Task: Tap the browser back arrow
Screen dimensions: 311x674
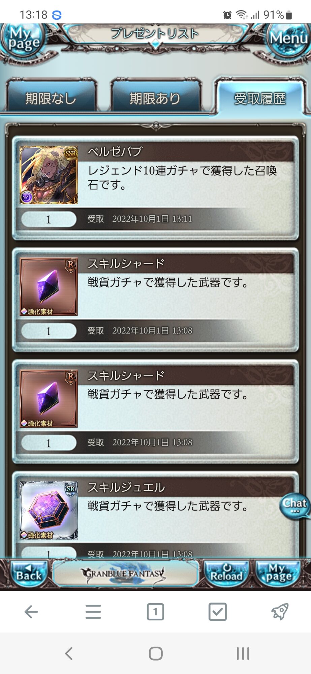Action: [x=31, y=611]
